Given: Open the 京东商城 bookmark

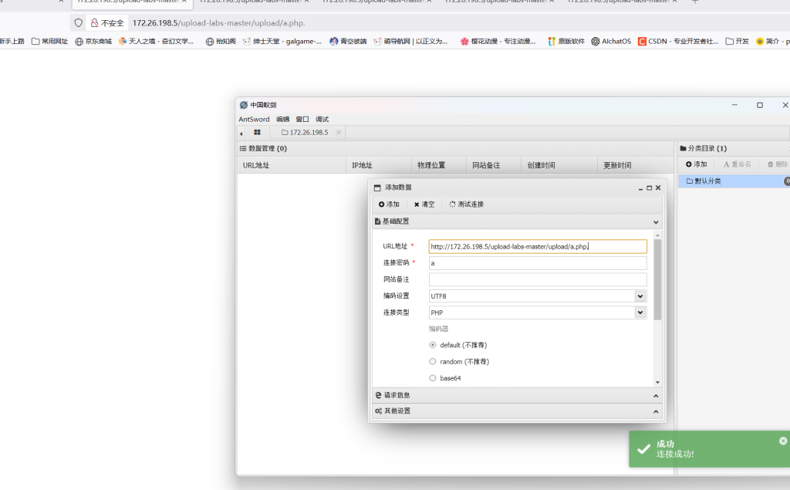Looking at the screenshot, I should point(93,42).
